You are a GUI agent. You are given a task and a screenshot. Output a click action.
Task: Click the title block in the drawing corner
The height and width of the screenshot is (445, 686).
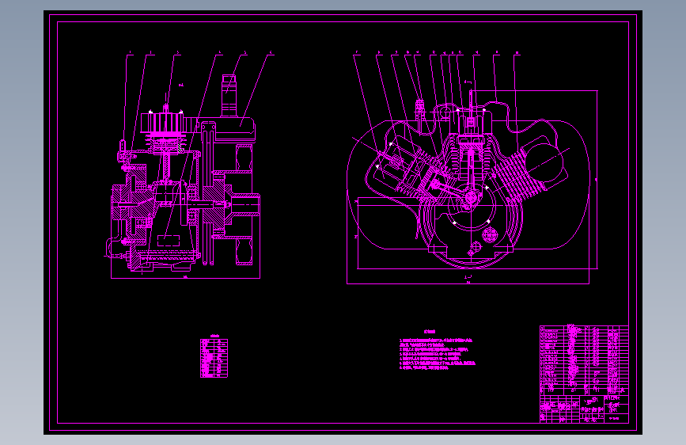(x=585, y=409)
